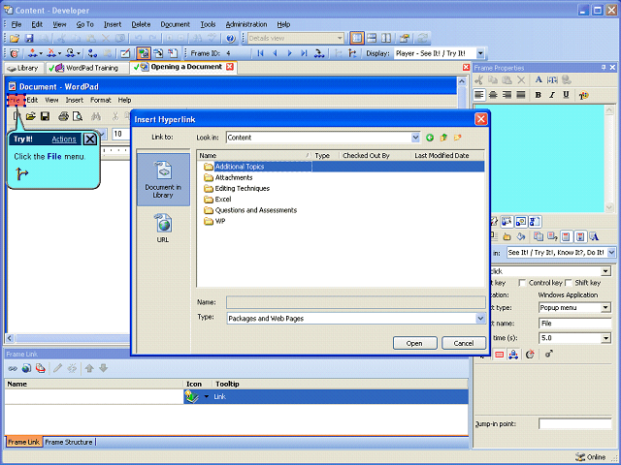Viewport: 621px width, 465px height.
Task: Go to previous frame arrow icon
Action: (275, 53)
